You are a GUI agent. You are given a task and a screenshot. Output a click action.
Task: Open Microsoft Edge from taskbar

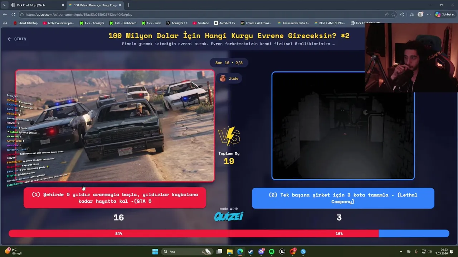240,252
